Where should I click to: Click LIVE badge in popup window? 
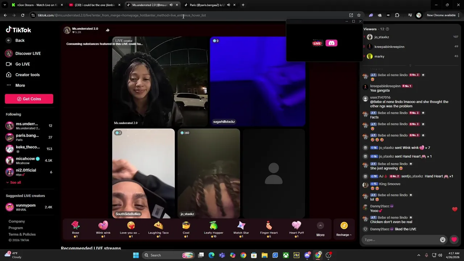point(317,43)
